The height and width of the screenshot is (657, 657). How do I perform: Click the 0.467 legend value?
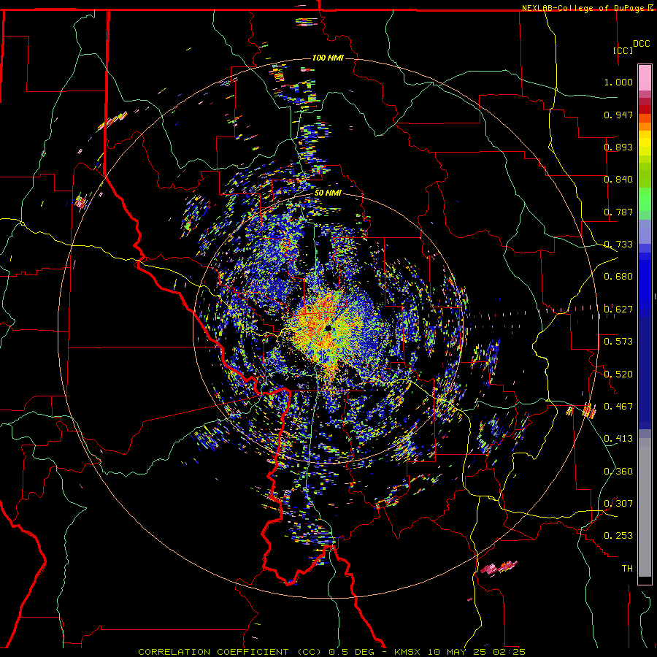click(x=618, y=407)
